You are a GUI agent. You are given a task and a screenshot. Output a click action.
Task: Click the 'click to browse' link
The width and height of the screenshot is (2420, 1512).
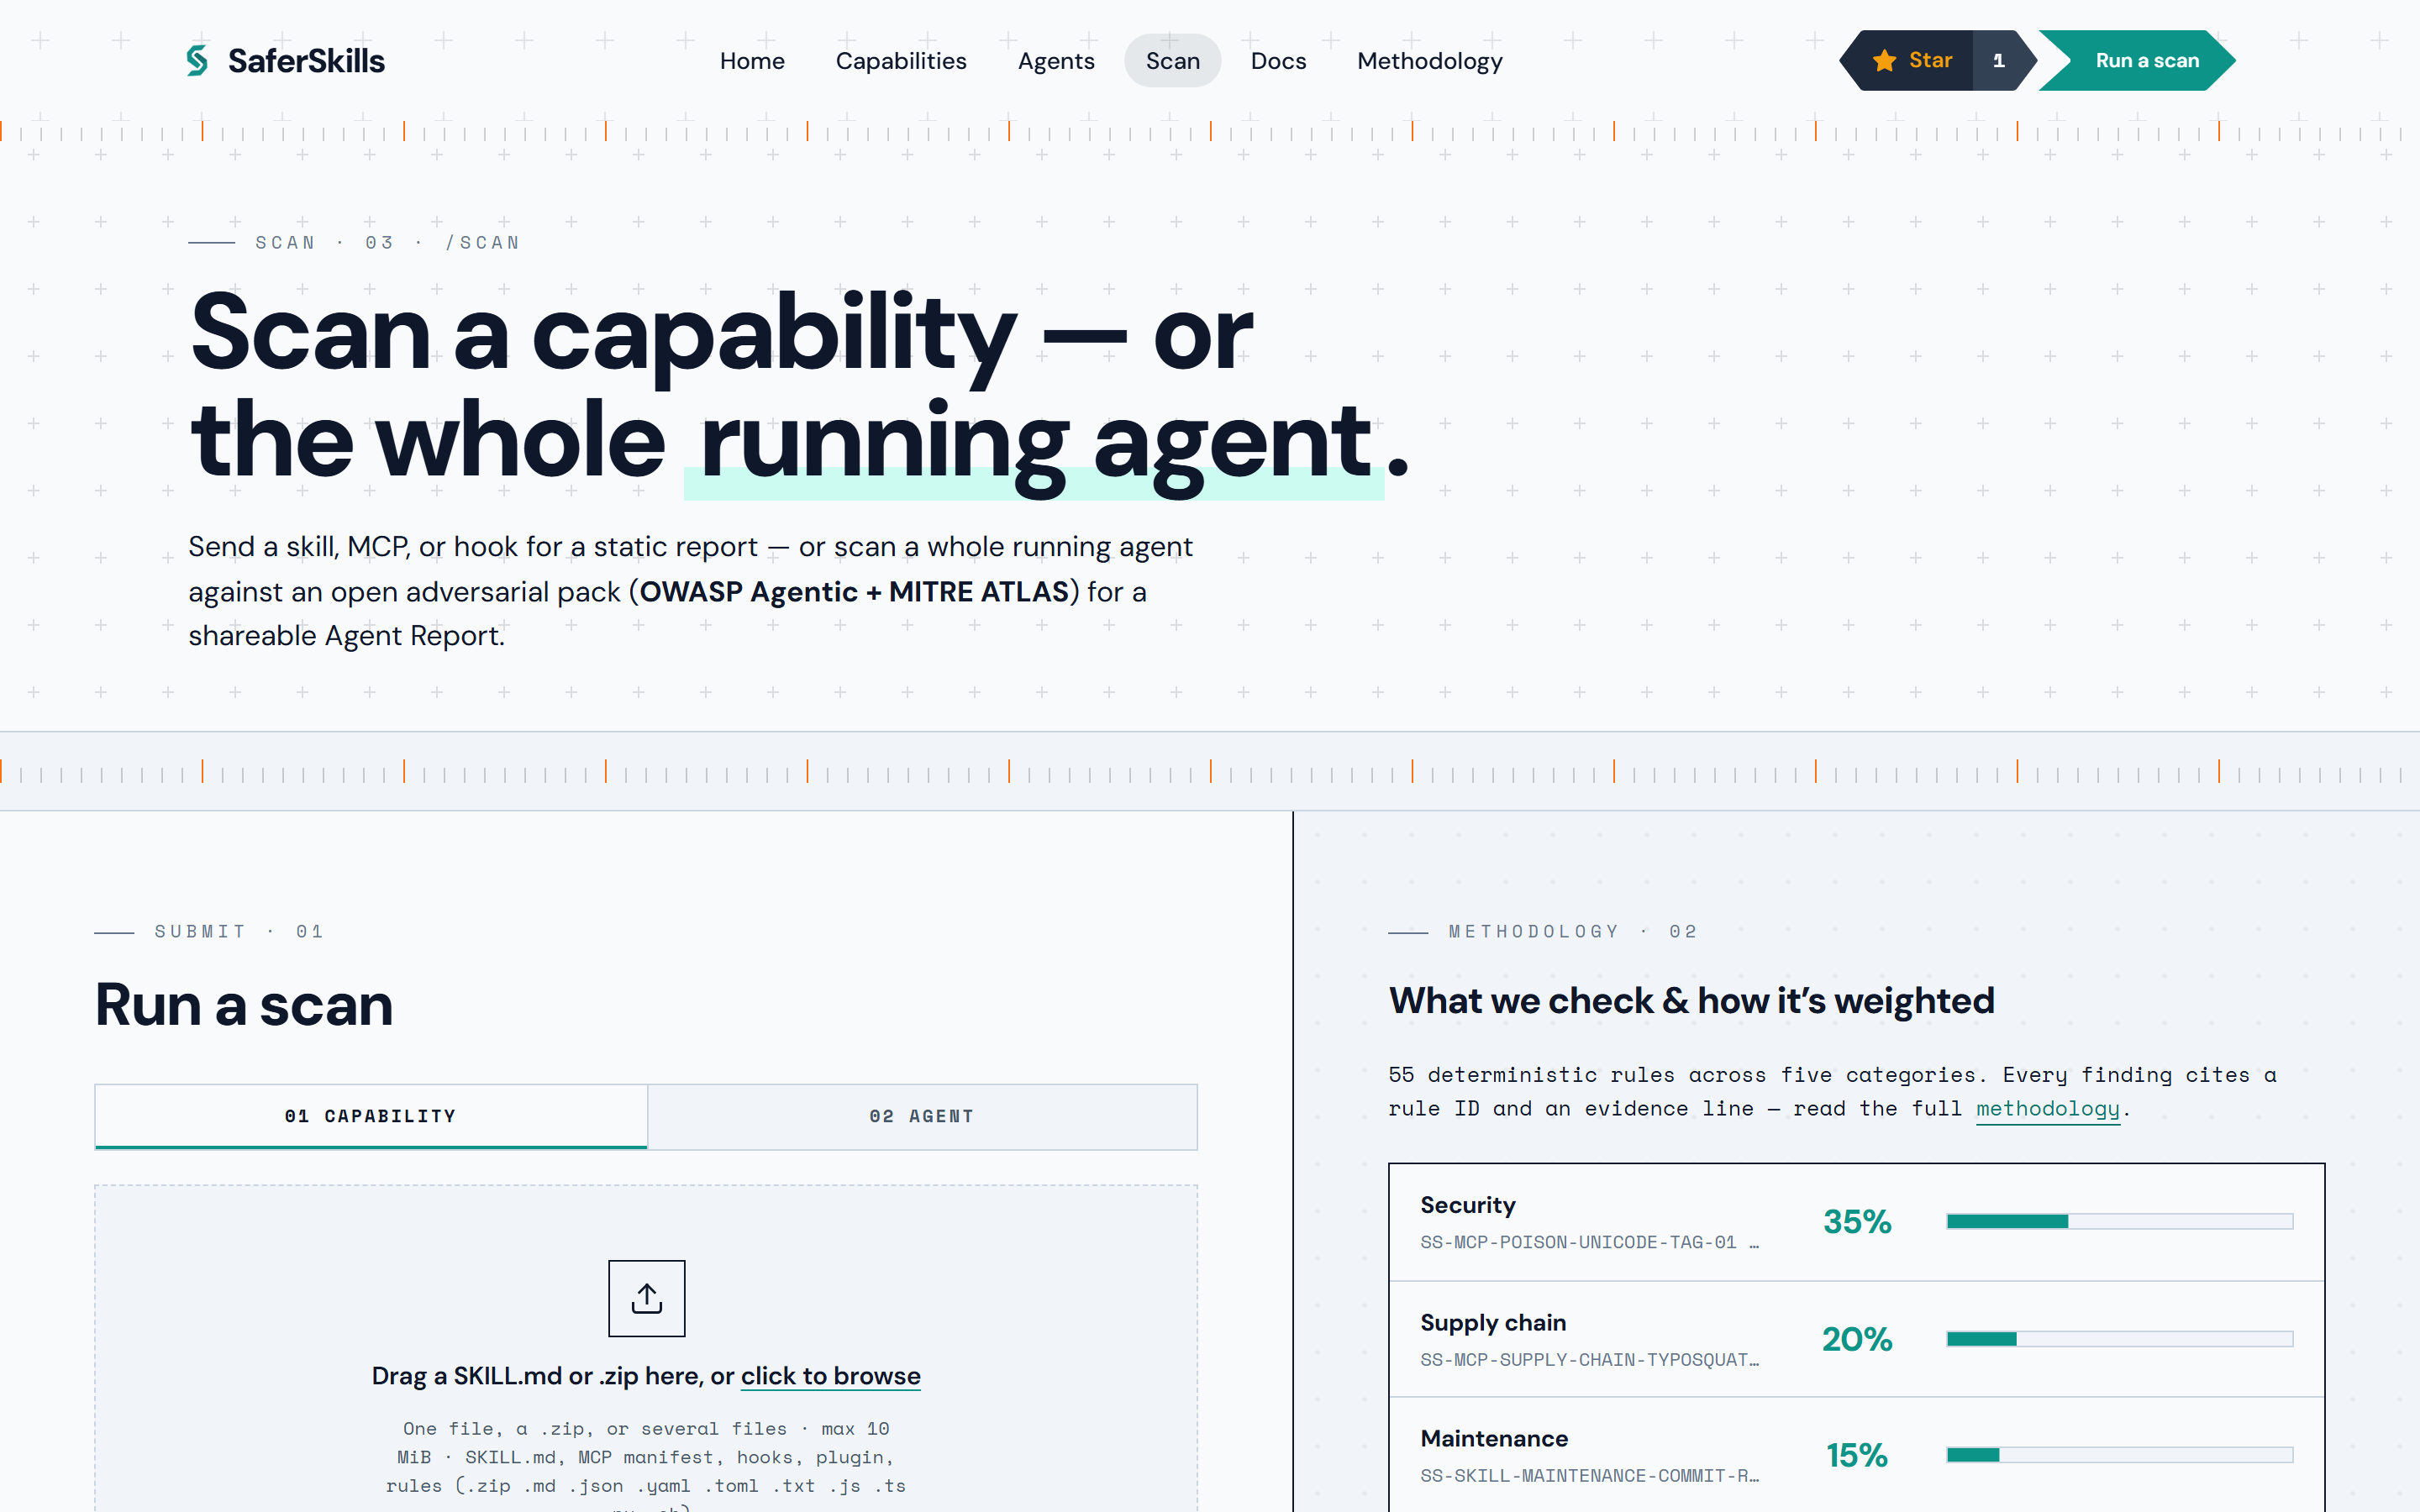point(830,1376)
